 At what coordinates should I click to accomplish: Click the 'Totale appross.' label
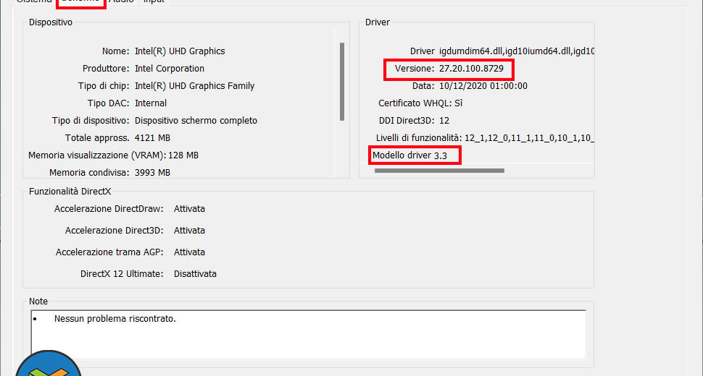[x=97, y=137]
